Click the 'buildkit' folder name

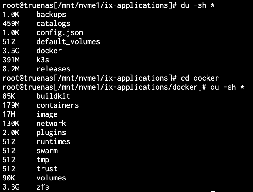[x=53, y=96]
